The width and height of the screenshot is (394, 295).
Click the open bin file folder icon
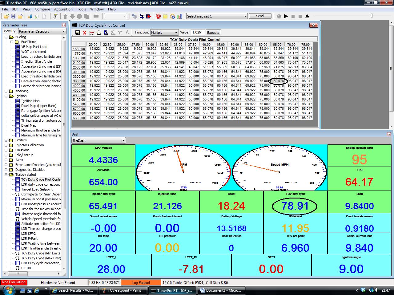[6, 16]
